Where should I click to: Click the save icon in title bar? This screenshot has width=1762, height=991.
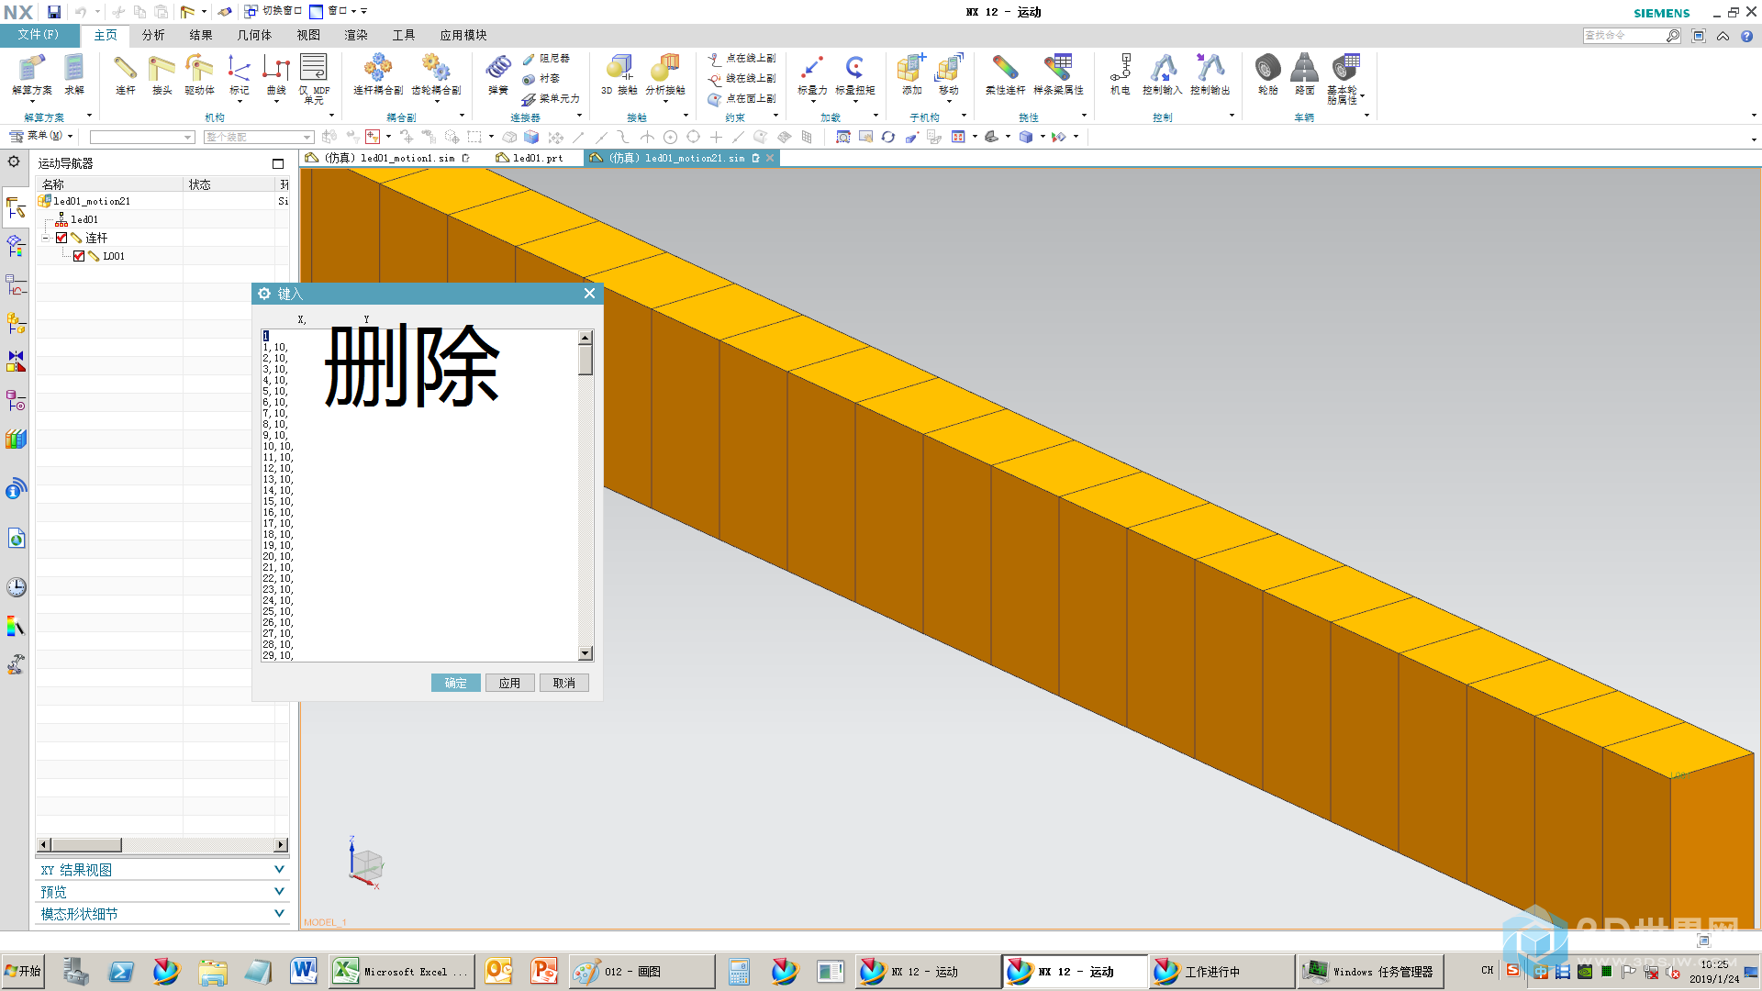pyautogui.click(x=54, y=12)
